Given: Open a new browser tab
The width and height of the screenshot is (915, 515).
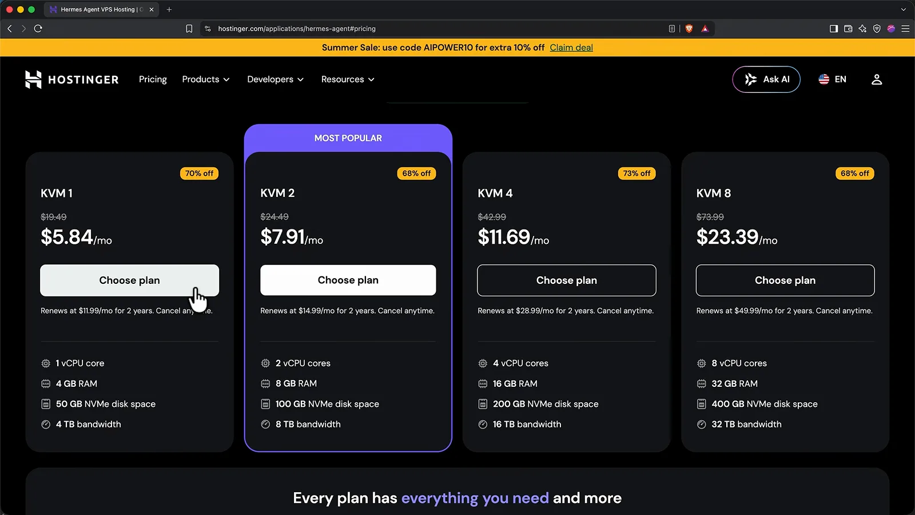Looking at the screenshot, I should [x=169, y=10].
